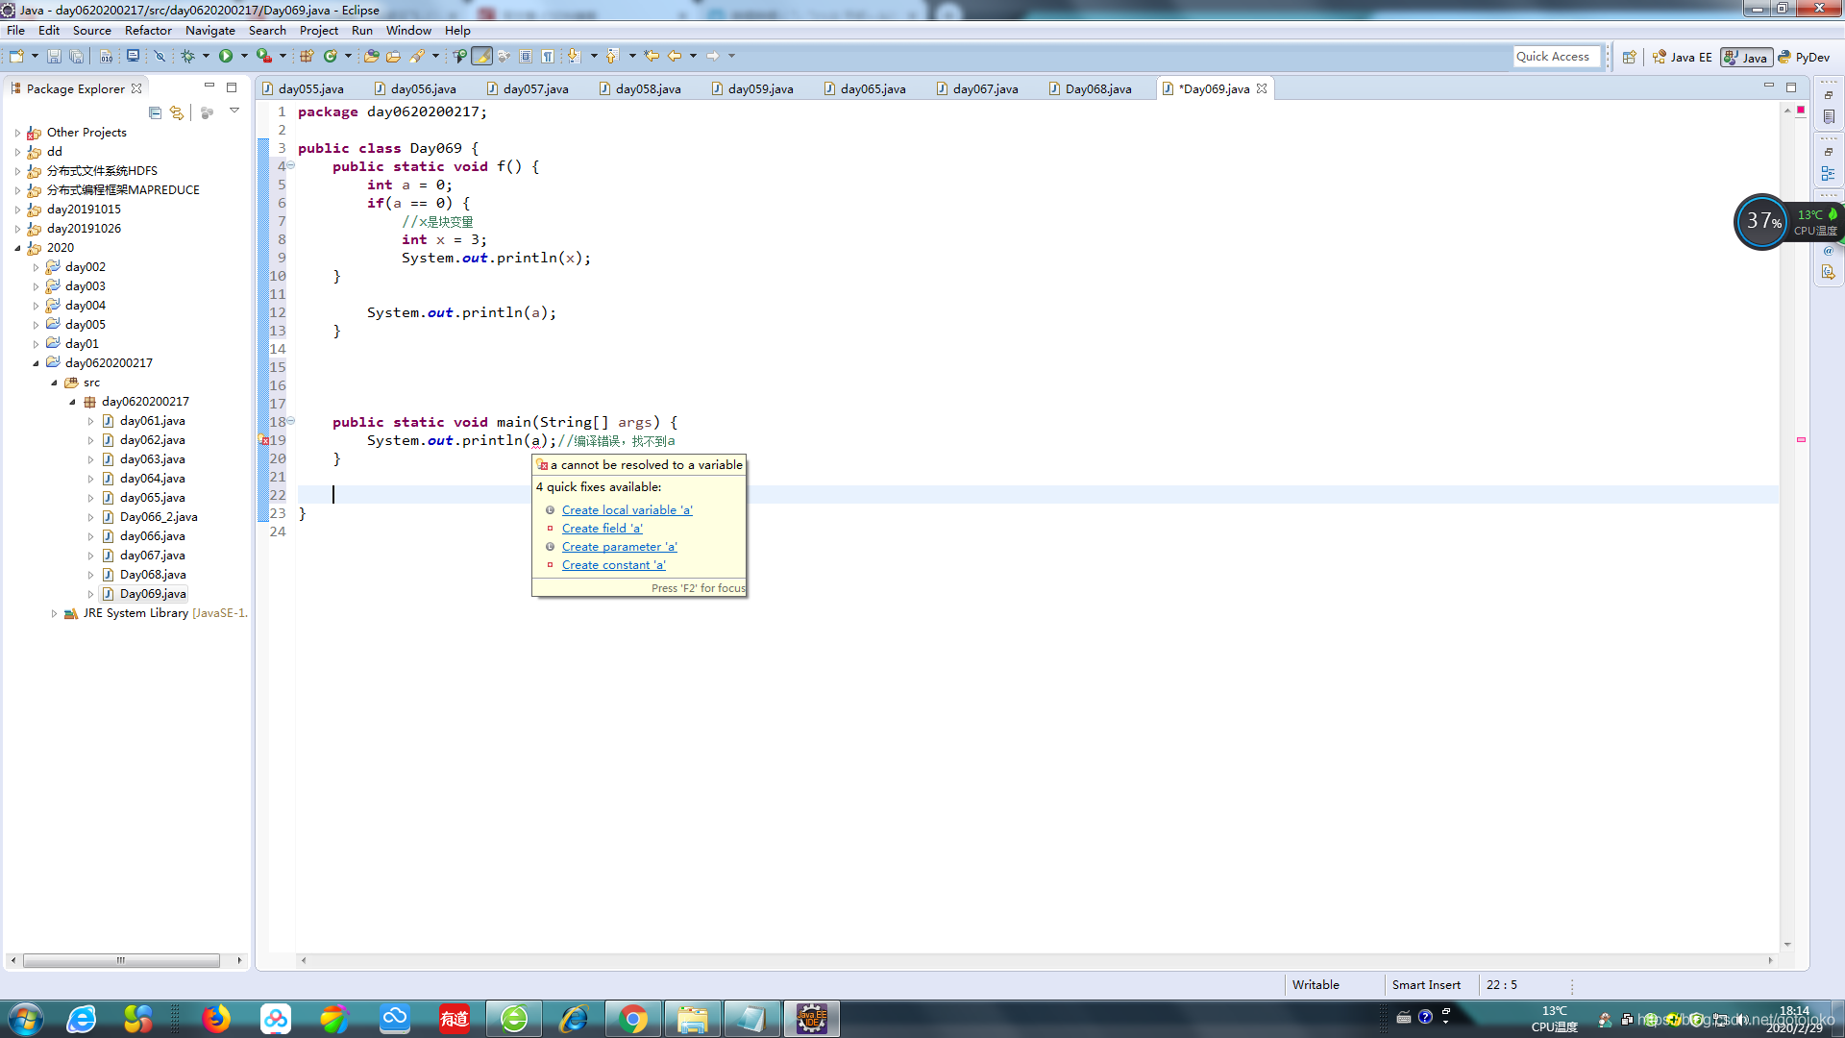Click the Open Perspective icon
The width and height of the screenshot is (1845, 1038).
point(1630,58)
